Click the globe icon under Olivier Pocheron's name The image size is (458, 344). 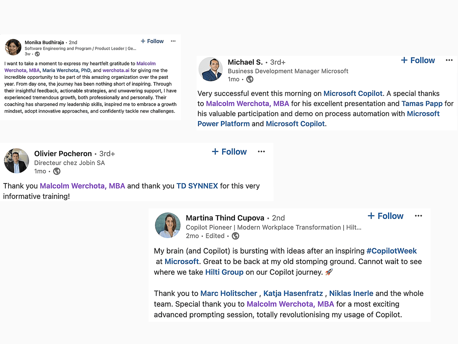(x=57, y=171)
